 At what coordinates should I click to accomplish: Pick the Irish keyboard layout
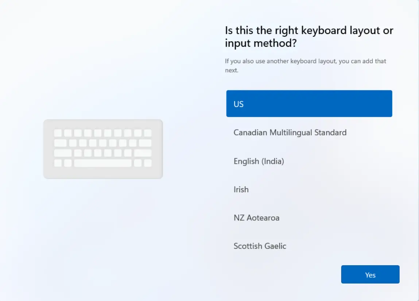[241, 189]
